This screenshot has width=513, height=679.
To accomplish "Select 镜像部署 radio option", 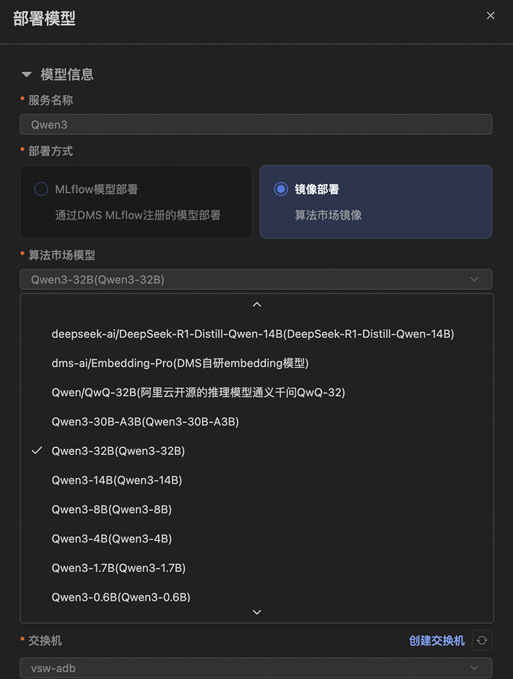I will [281, 189].
